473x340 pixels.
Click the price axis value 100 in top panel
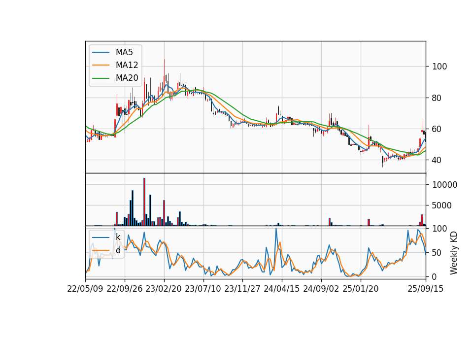(x=439, y=67)
